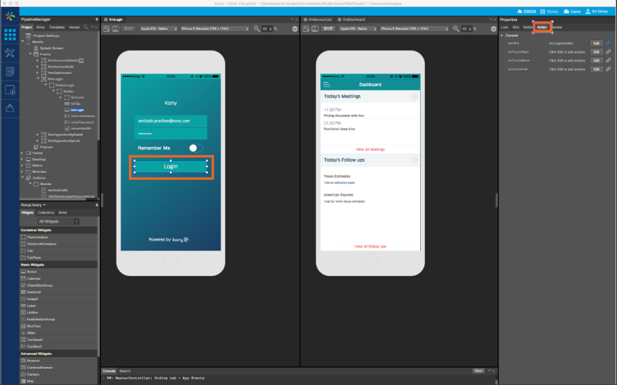Open Notes in the top bar
Screen dimensions: 617x385
coord(549,11)
